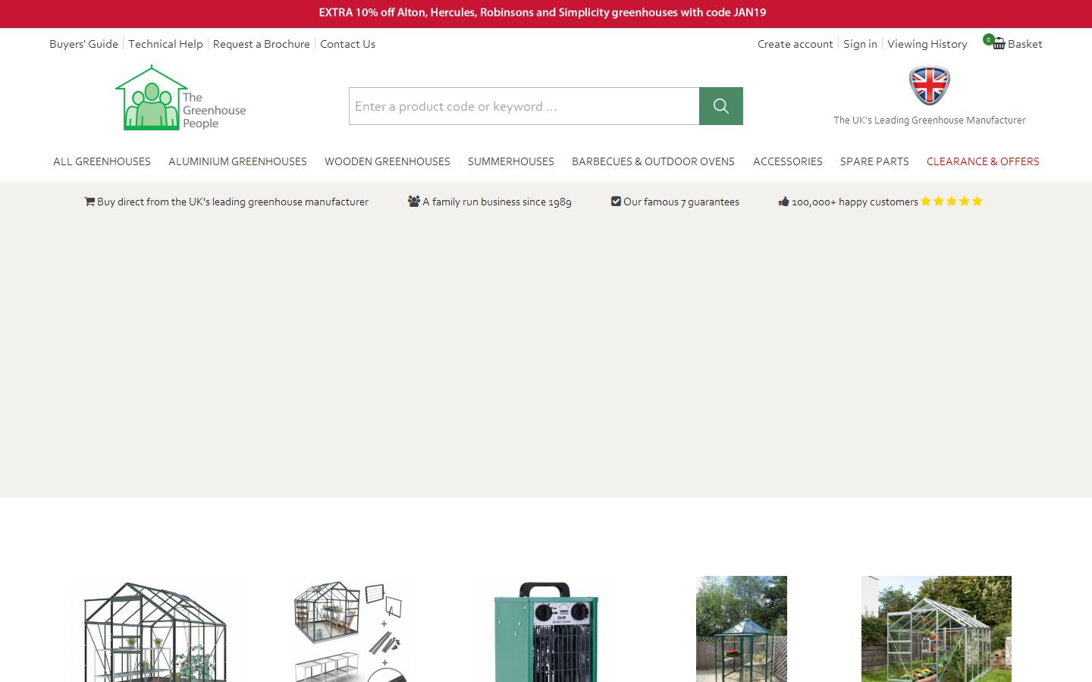The image size is (1092, 682).
Task: Open the BARBECUES & OUTDOOR OVENS menu
Action: click(x=653, y=161)
